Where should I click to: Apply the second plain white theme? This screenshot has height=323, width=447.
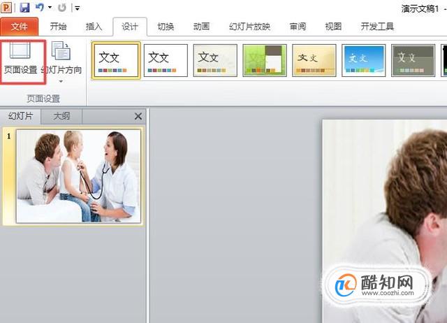pyautogui.click(x=166, y=60)
